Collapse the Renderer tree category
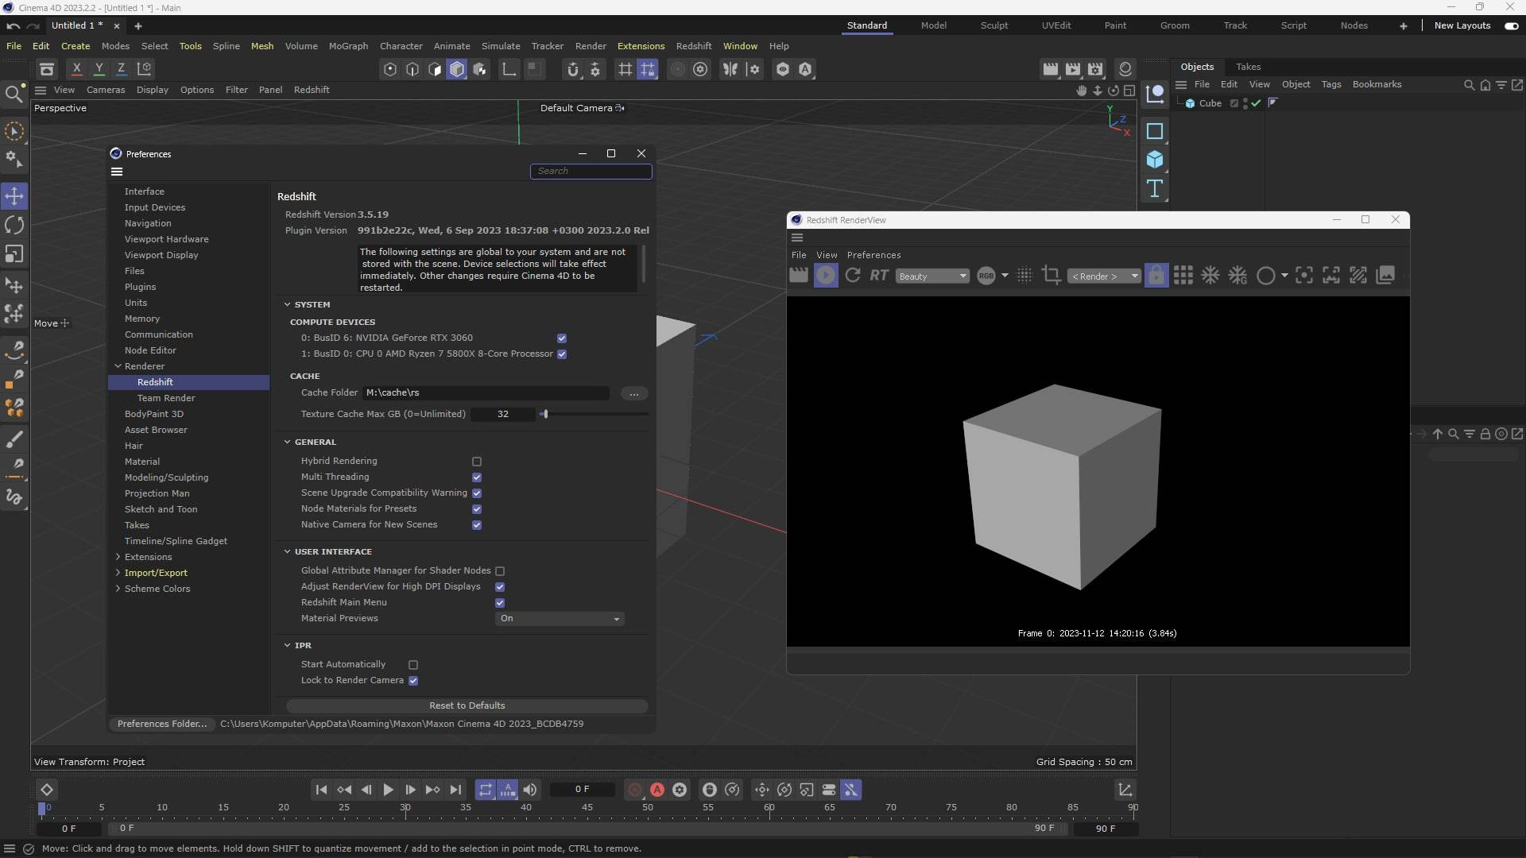This screenshot has height=858, width=1526. 118,366
